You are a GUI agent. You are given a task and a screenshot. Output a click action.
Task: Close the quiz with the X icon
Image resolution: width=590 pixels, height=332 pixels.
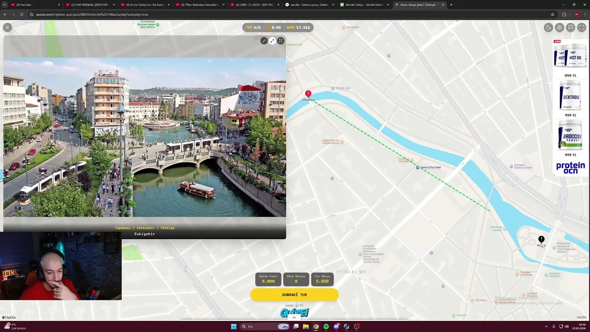coord(7,28)
